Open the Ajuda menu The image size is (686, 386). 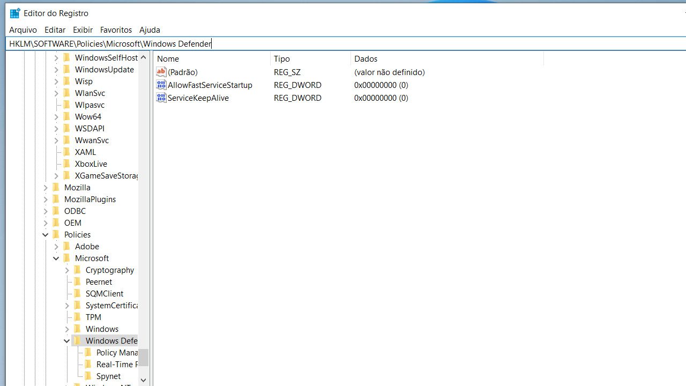point(150,30)
